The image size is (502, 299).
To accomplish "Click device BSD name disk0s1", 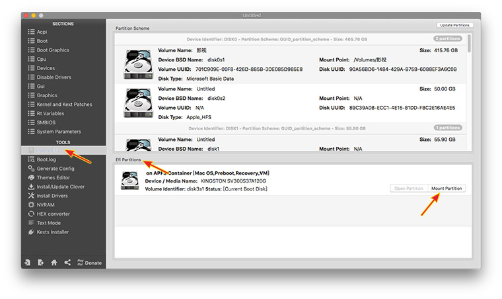I will [216, 60].
